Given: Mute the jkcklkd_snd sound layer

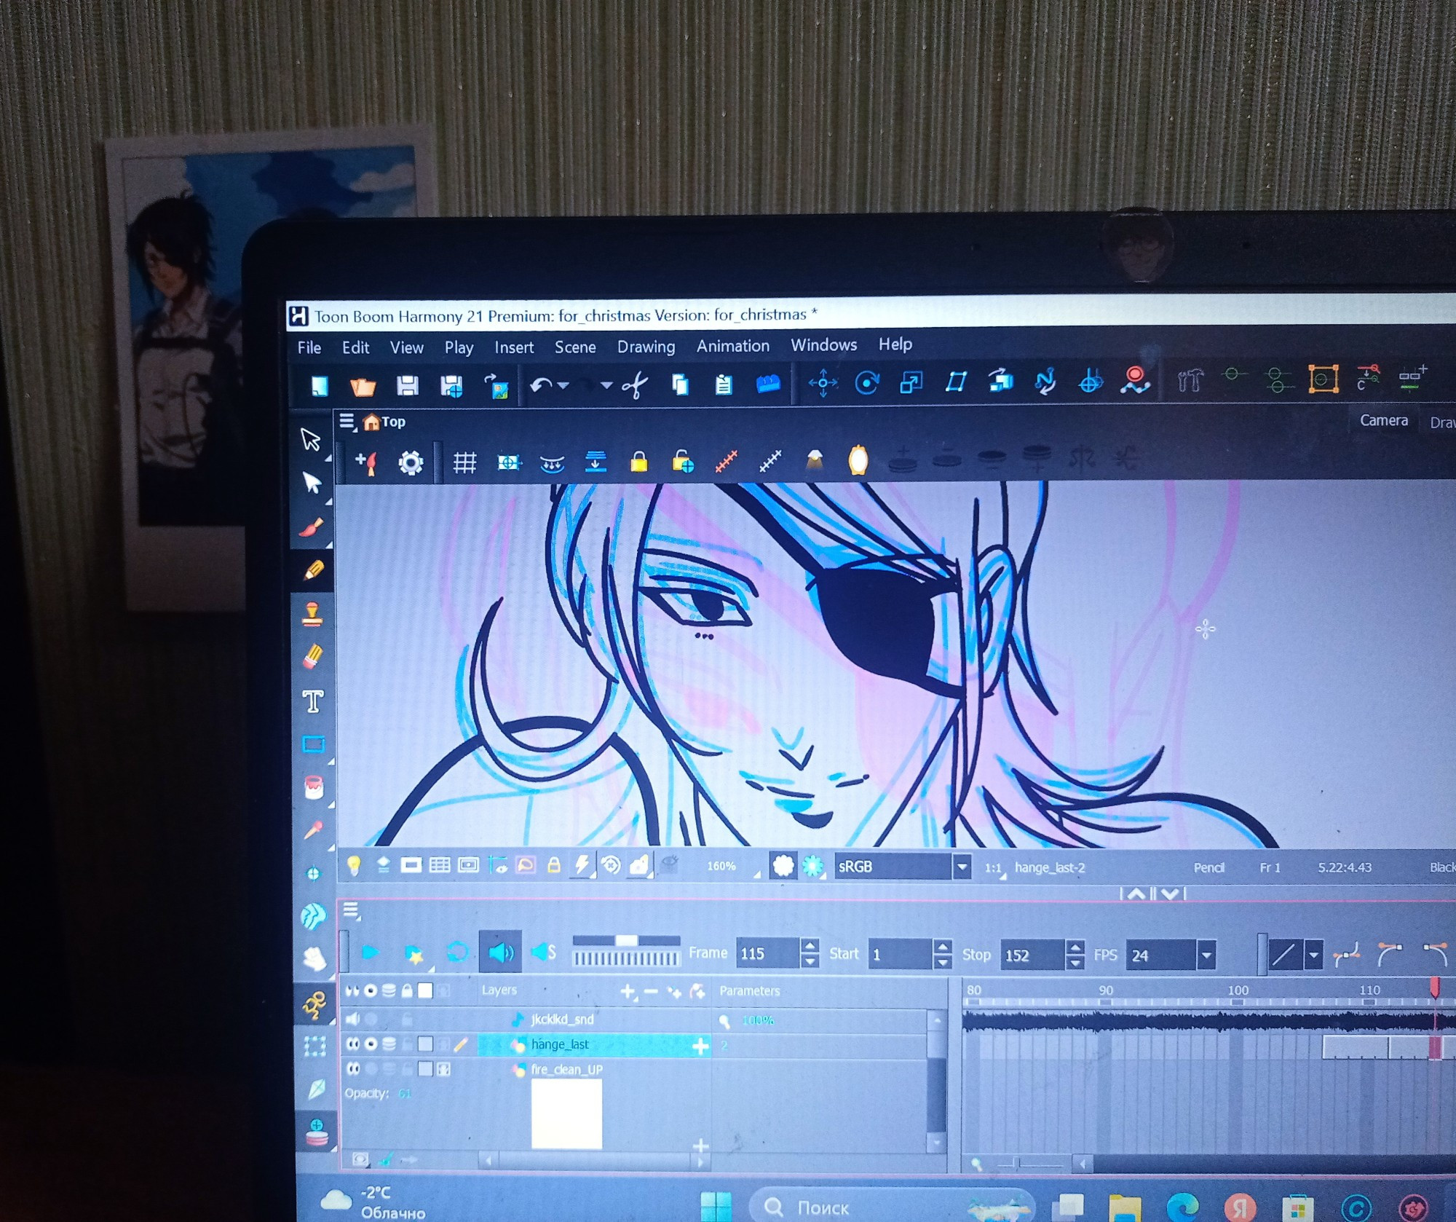Looking at the screenshot, I should pos(352,1018).
